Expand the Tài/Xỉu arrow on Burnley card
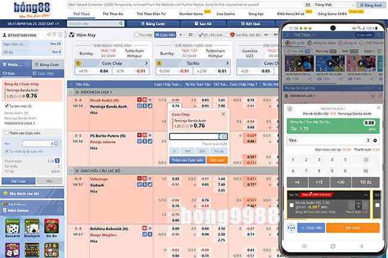388x258 pixels. (227, 63)
